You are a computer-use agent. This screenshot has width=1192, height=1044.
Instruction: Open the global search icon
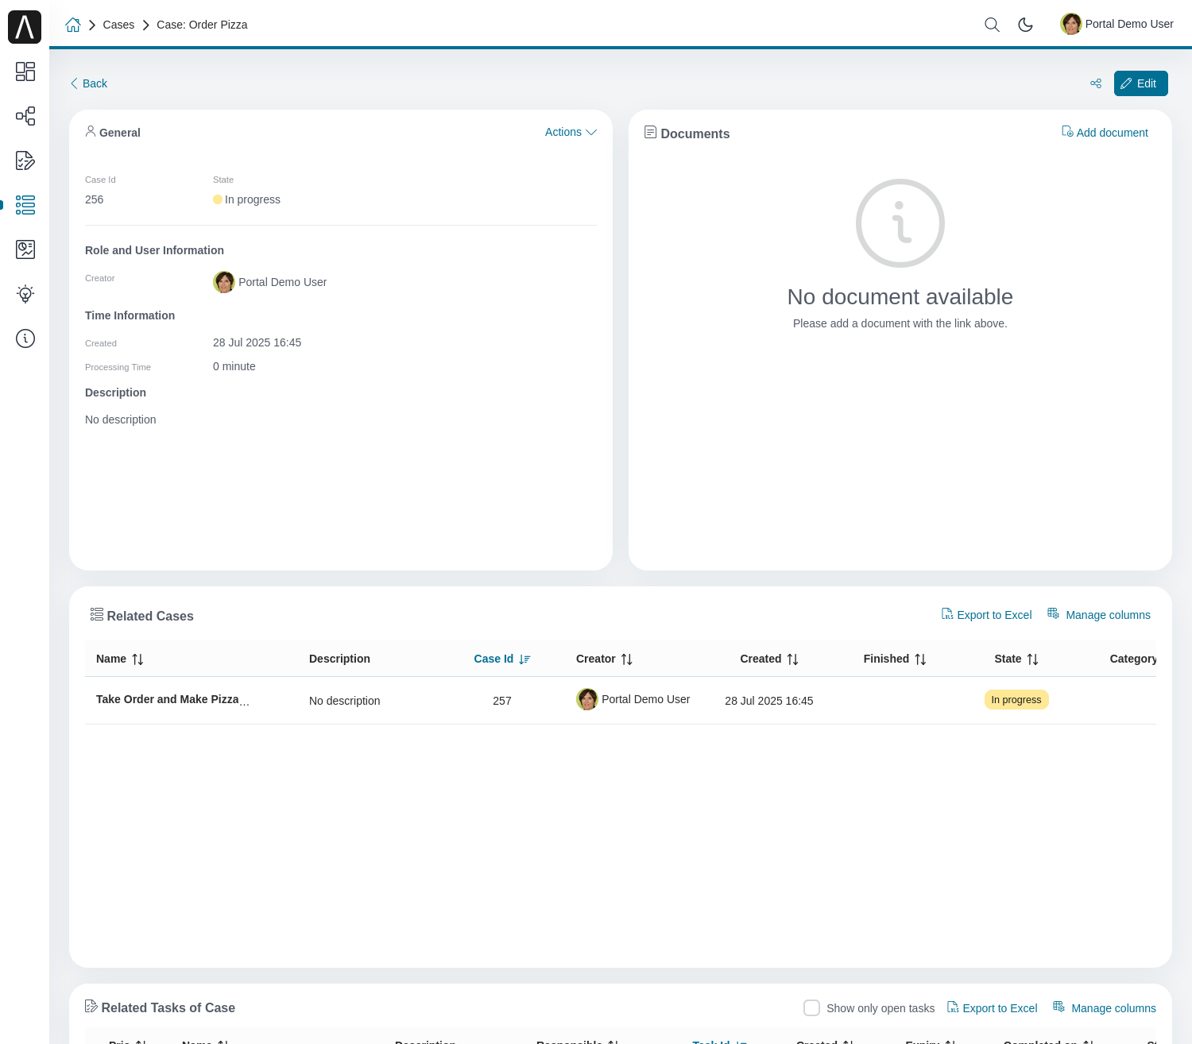(992, 25)
